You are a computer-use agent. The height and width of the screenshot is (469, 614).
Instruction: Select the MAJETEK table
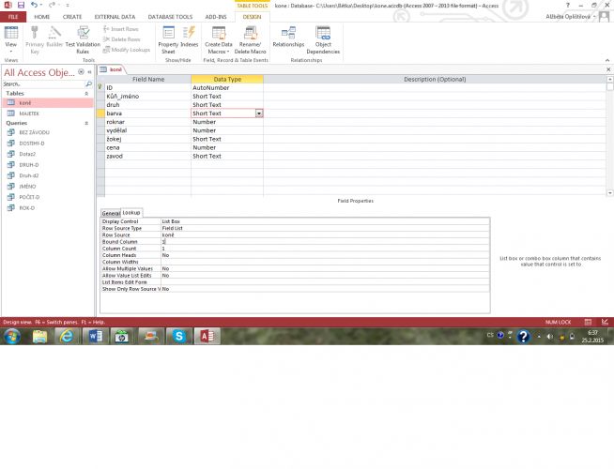(48, 113)
